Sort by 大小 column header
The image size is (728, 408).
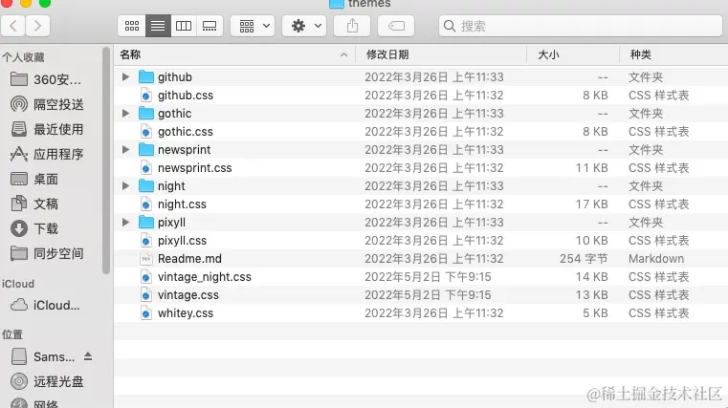coord(573,54)
